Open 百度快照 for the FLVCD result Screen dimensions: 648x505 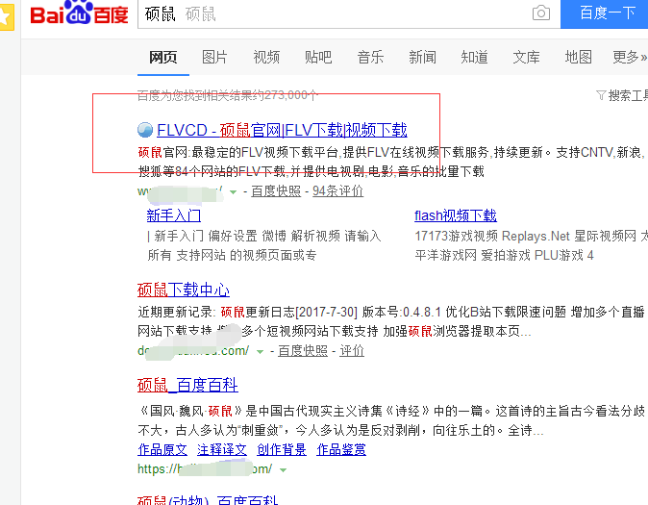click(x=276, y=191)
